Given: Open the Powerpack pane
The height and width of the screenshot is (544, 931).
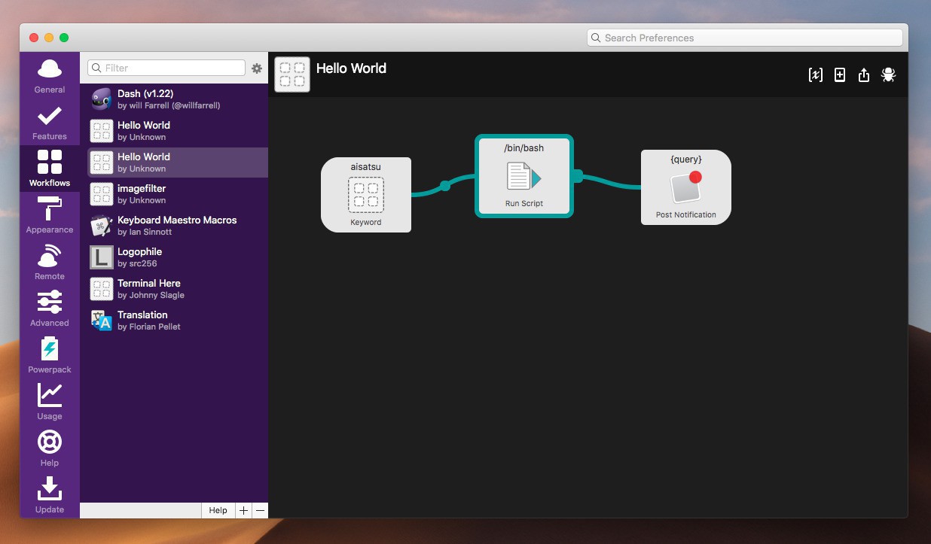Looking at the screenshot, I should [x=50, y=356].
